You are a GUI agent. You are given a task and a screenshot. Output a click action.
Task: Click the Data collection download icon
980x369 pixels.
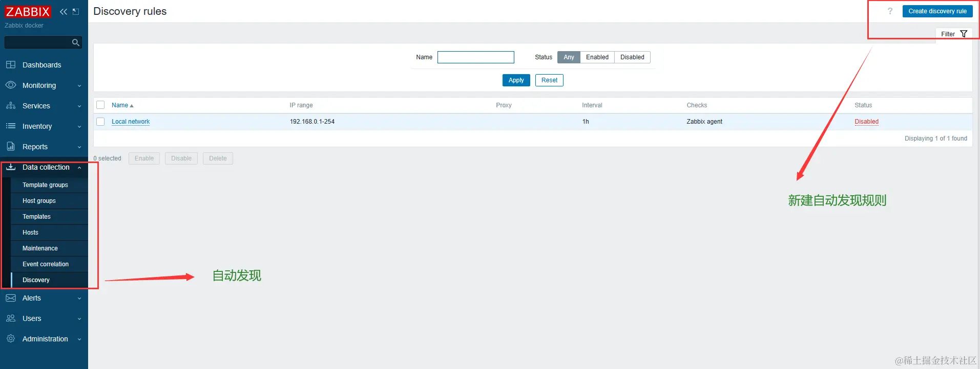(10, 167)
